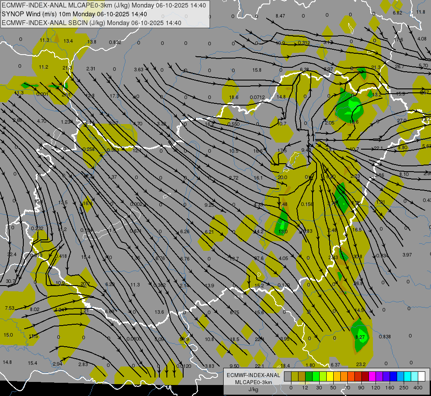Select the map value 15.8
Screen dimensions: 431x396
tap(257, 70)
